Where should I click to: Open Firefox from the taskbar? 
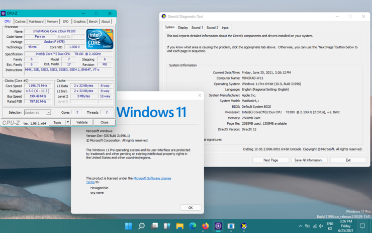pyautogui.click(x=206, y=226)
